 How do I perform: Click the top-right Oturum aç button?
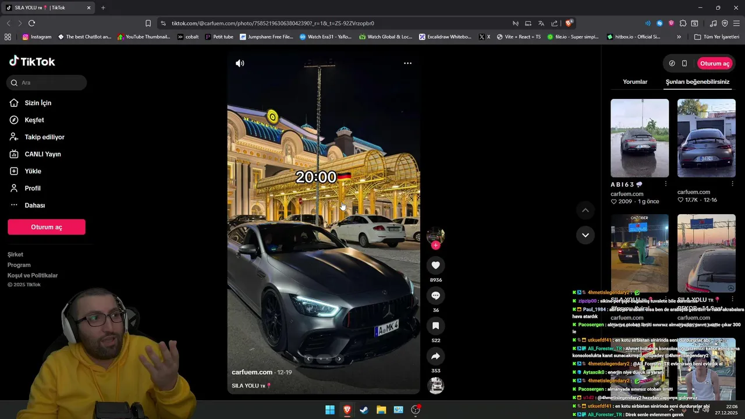click(715, 63)
